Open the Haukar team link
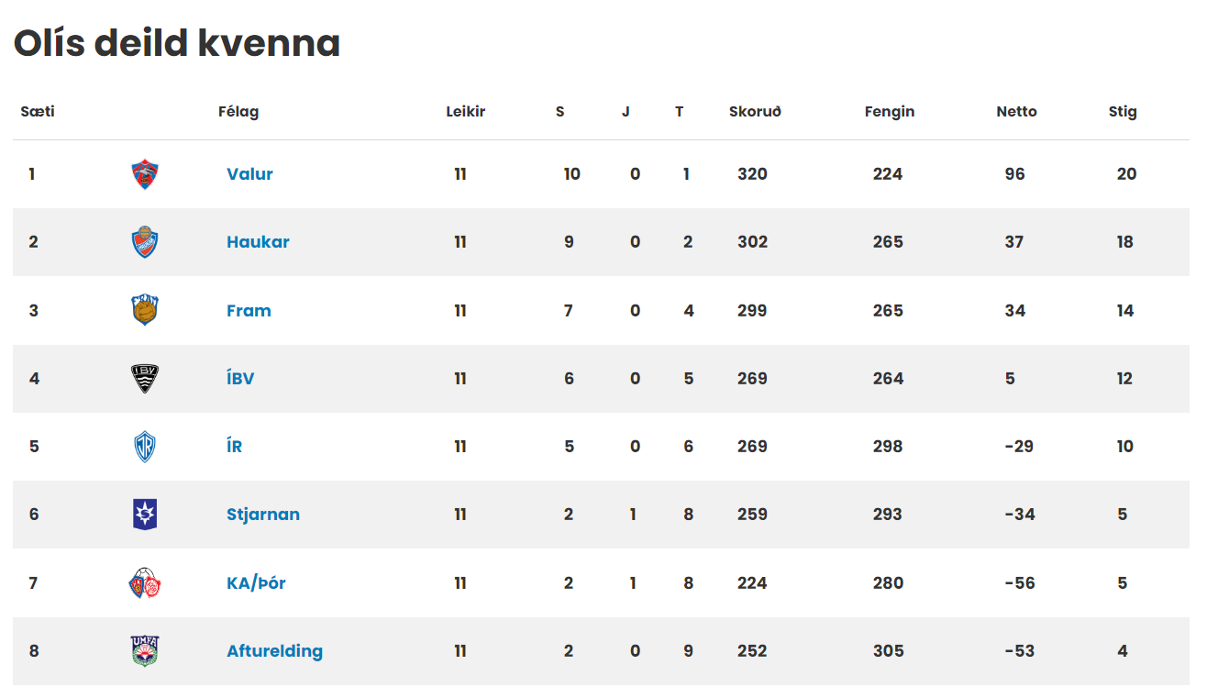The image size is (1207, 698). pos(258,242)
